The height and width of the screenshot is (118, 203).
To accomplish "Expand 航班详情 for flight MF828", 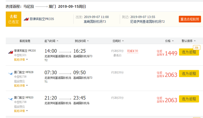I will coord(21,86).
